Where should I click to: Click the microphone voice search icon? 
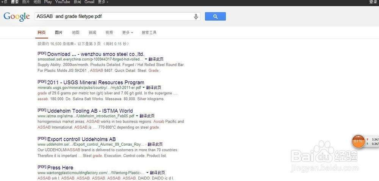[x=196, y=16]
